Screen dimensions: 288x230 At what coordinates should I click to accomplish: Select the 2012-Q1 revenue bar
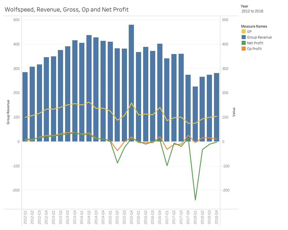pos(25,107)
